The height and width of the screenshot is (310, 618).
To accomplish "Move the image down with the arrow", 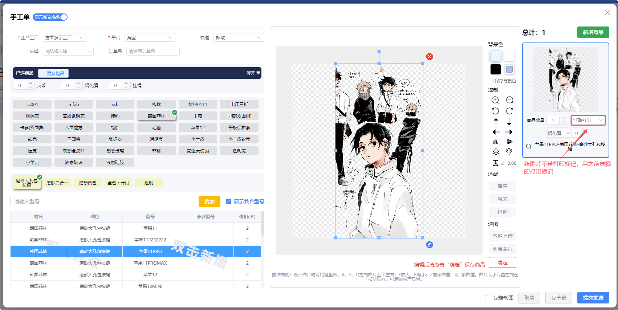I will pos(509,122).
